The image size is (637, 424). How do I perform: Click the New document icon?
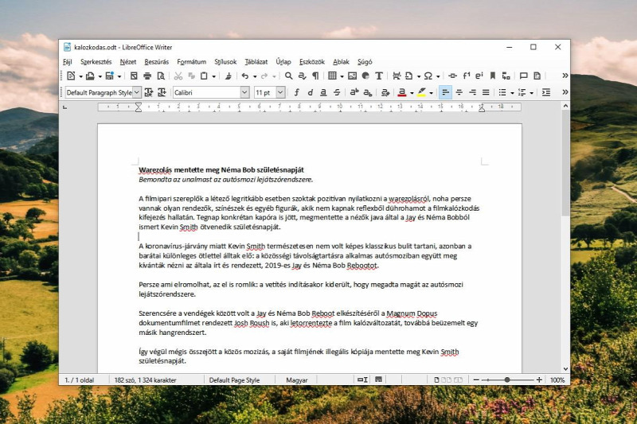click(x=71, y=76)
